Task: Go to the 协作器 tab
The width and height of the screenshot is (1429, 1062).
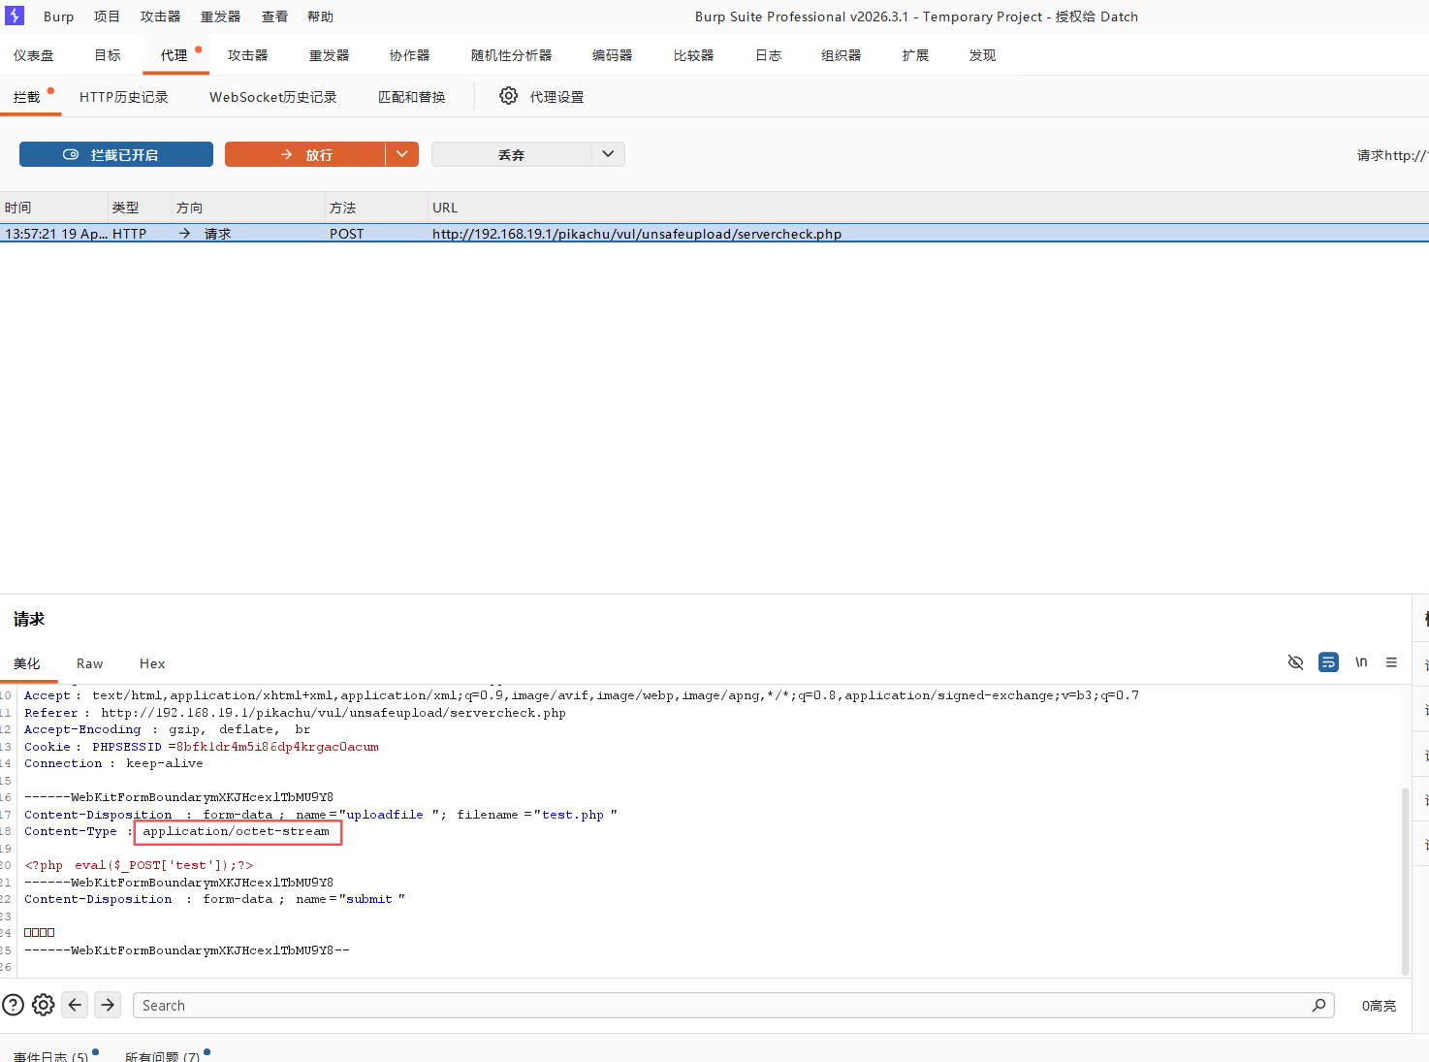Action: [x=409, y=55]
